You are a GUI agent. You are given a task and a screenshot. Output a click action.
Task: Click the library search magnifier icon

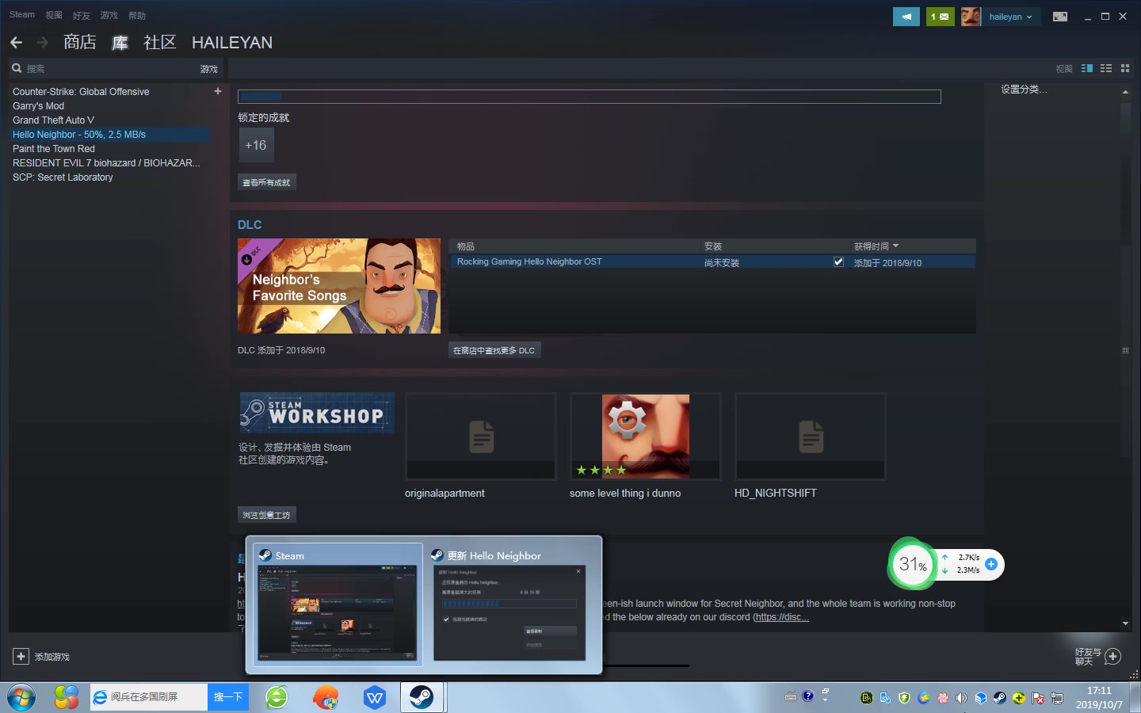[17, 68]
